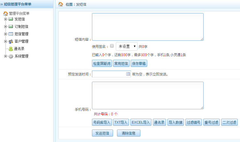Click the home icon beside 位置 breadcrumb
240x142 pixels.
point(61,4)
